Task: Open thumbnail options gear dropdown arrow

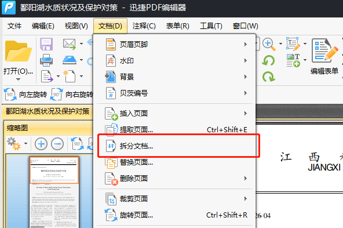Action: (x=26, y=144)
